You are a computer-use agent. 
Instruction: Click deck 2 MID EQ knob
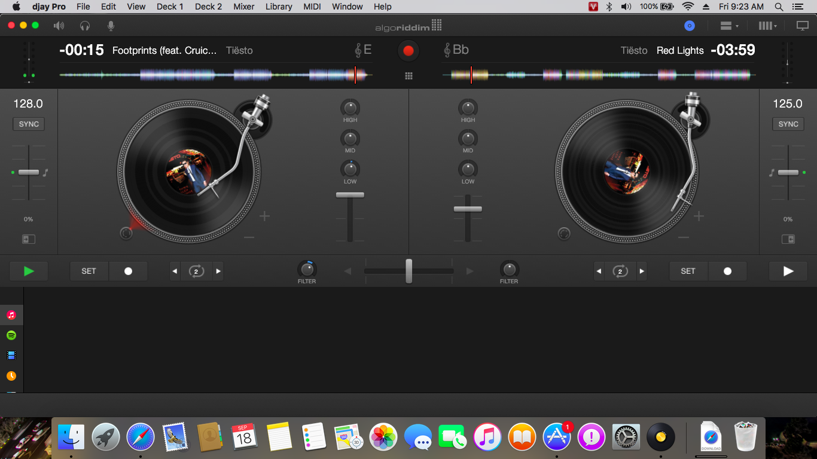[468, 139]
